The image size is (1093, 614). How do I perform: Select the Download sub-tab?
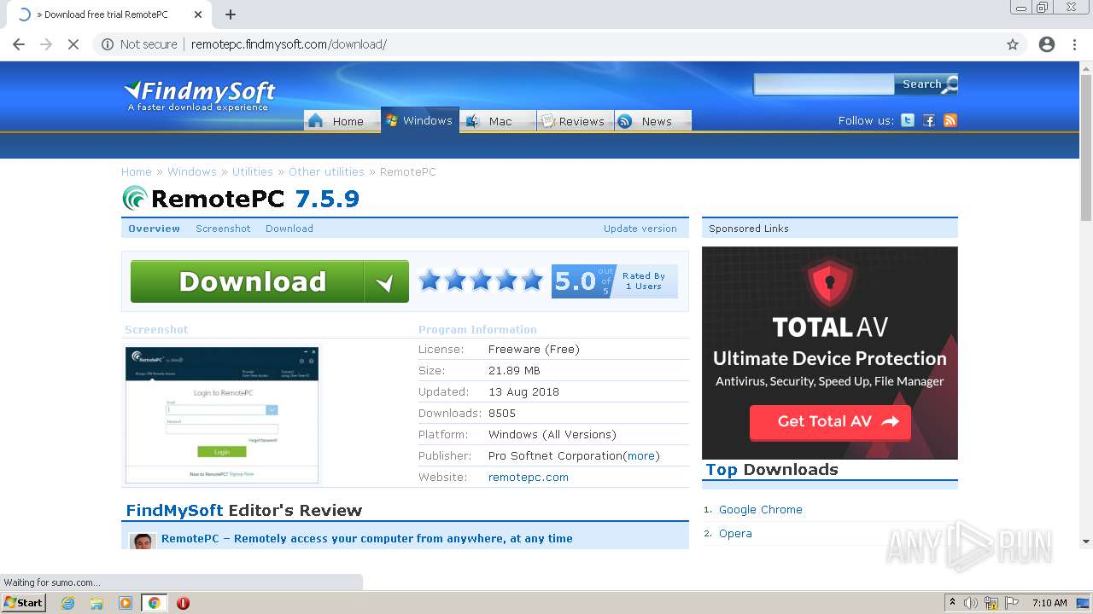tap(289, 229)
